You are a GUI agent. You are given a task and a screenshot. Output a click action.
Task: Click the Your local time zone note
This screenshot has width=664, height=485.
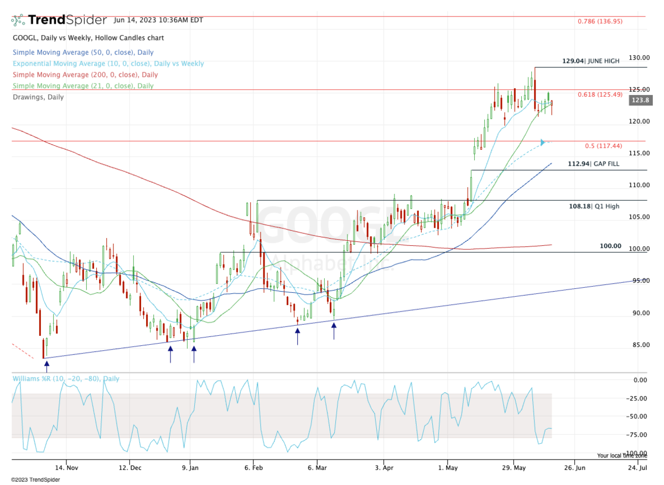tap(622, 456)
